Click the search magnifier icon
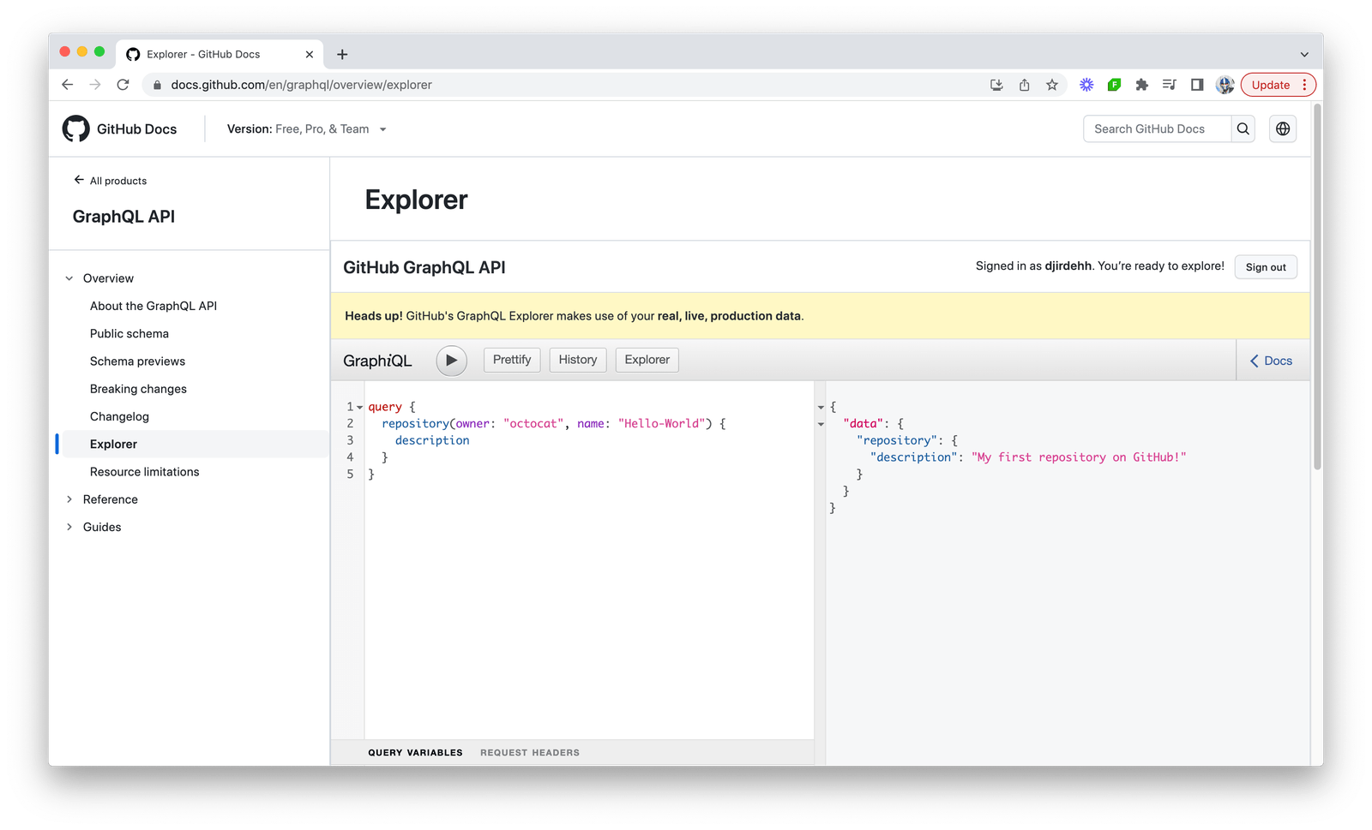The image size is (1372, 830). click(1243, 128)
